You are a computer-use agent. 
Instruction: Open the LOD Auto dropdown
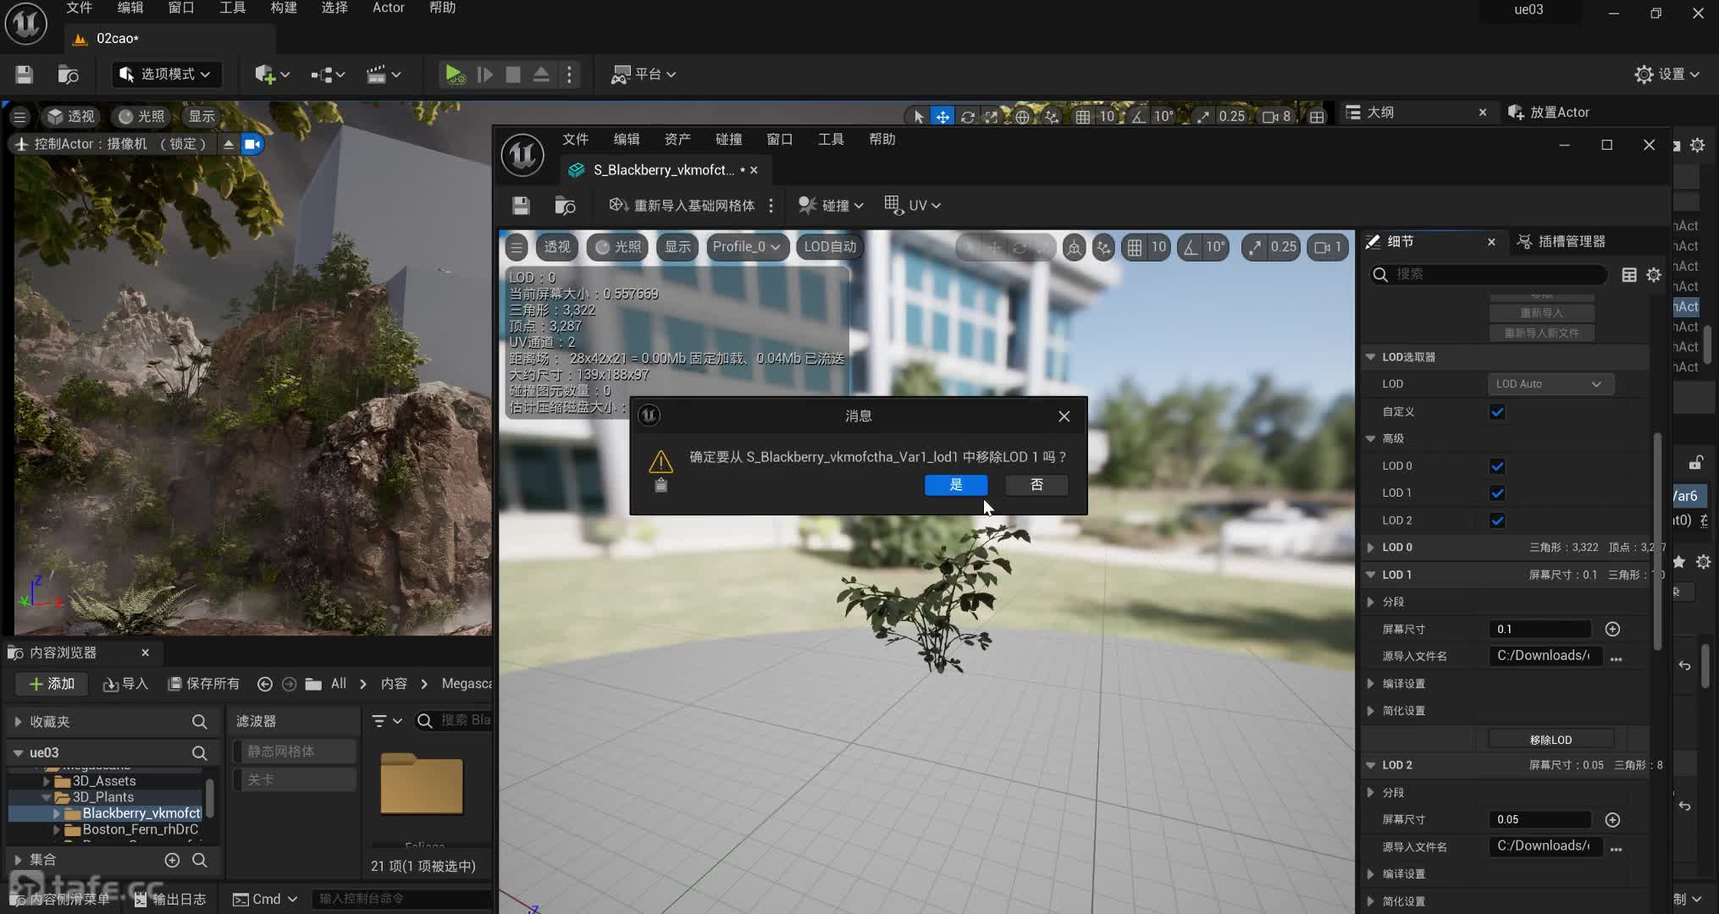click(1550, 384)
